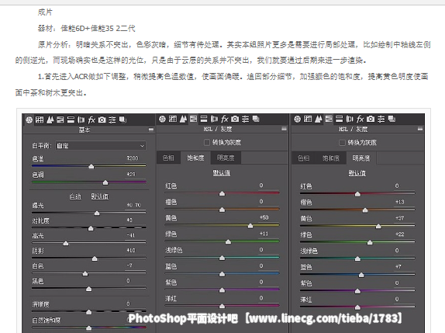Image resolution: width=445 pixels, height=333 pixels.
Task: Click the 清晰度 slider handle
Action: pos(89,312)
